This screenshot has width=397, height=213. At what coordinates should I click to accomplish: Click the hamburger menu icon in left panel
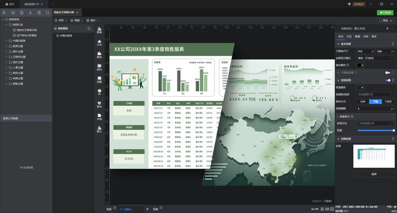(4, 12)
